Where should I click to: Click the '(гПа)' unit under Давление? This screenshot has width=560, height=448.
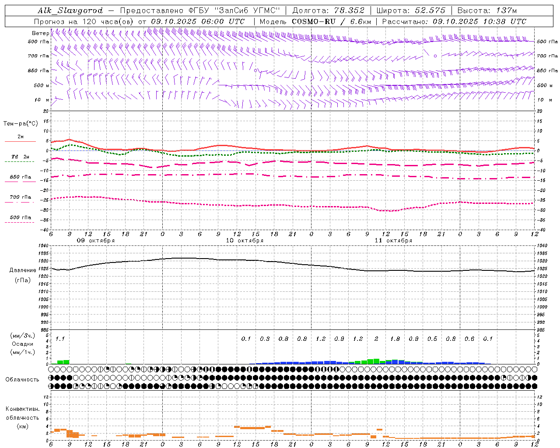23,280
